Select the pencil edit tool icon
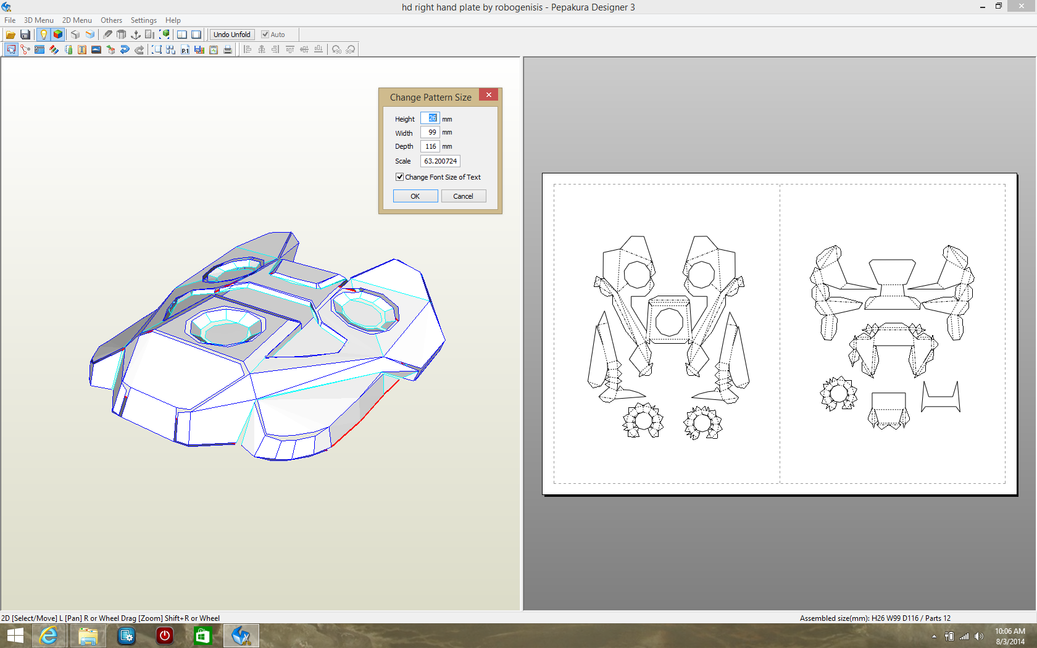The image size is (1037, 648). click(107, 35)
